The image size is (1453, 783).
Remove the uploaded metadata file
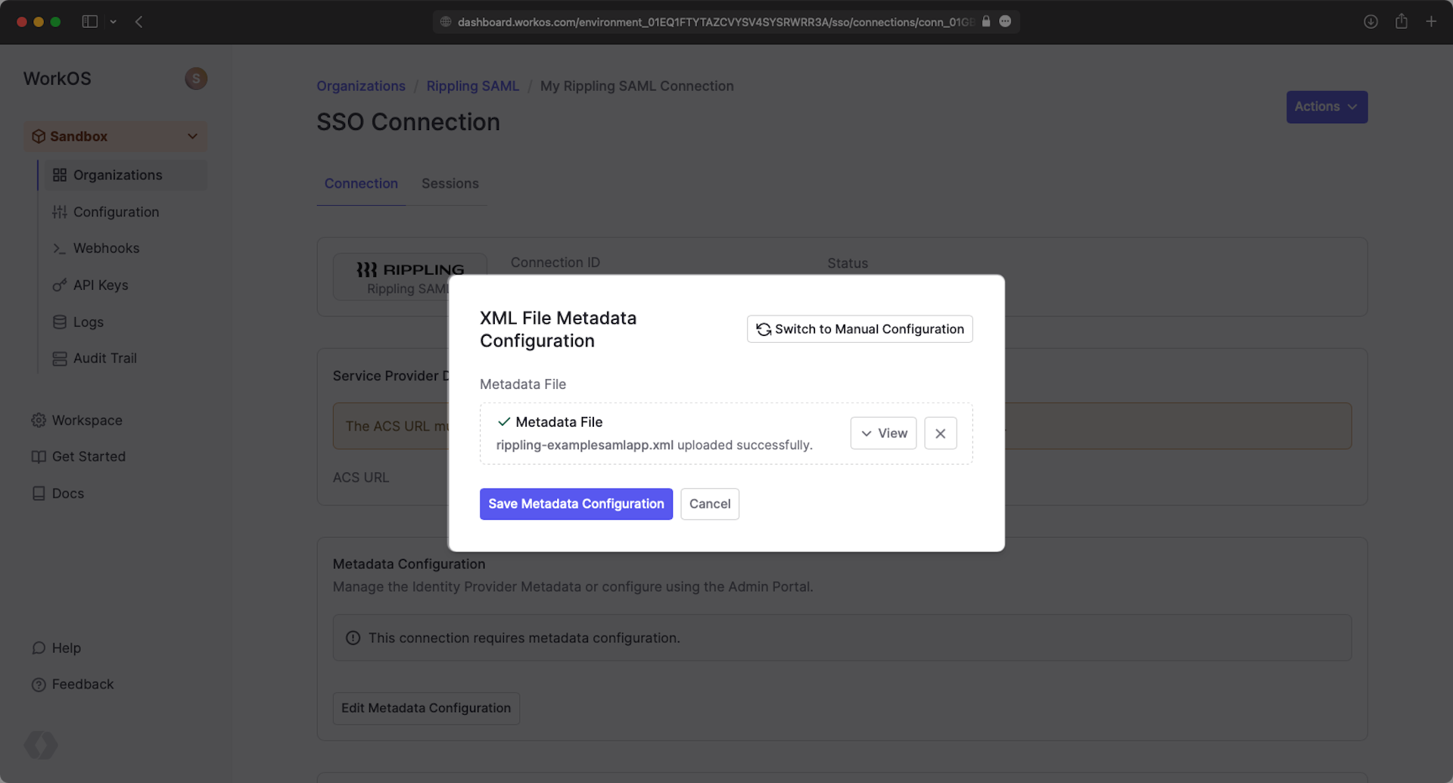point(940,433)
